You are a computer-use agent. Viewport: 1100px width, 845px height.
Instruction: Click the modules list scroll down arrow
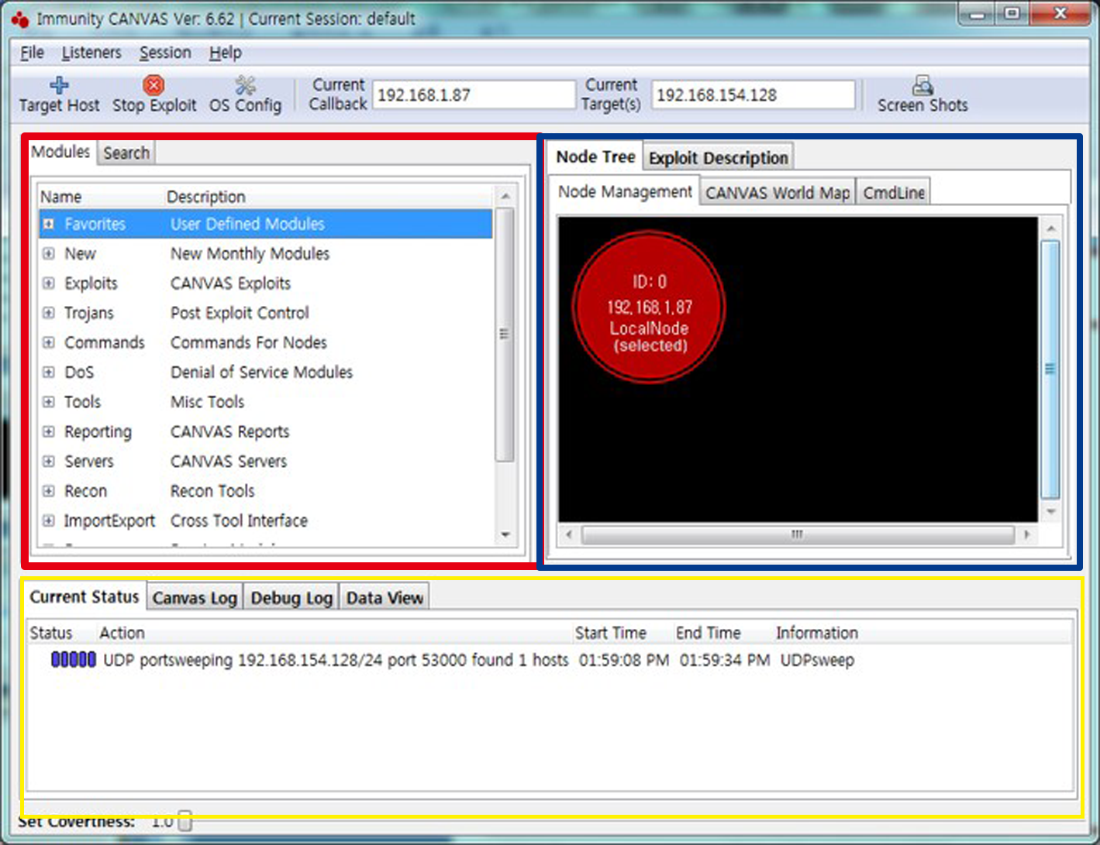(505, 534)
